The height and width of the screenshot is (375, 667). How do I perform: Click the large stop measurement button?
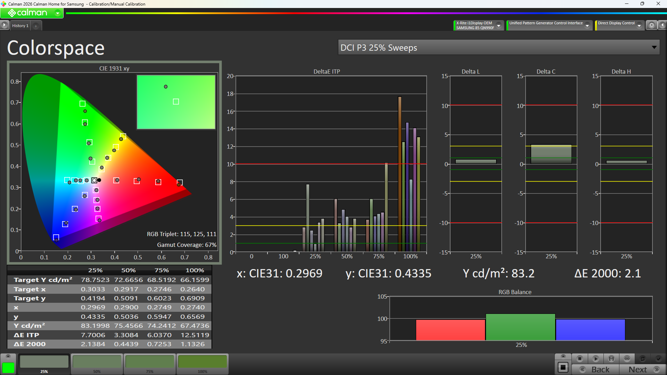pyautogui.click(x=563, y=367)
